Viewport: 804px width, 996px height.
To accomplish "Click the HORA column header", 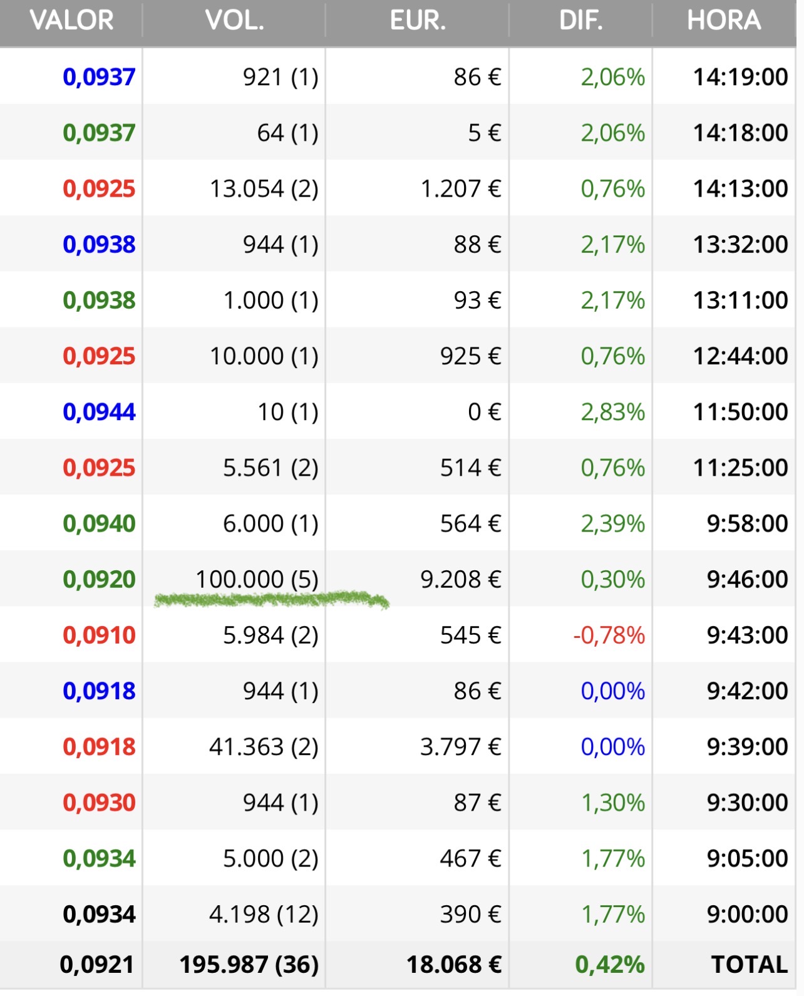I will (x=724, y=21).
